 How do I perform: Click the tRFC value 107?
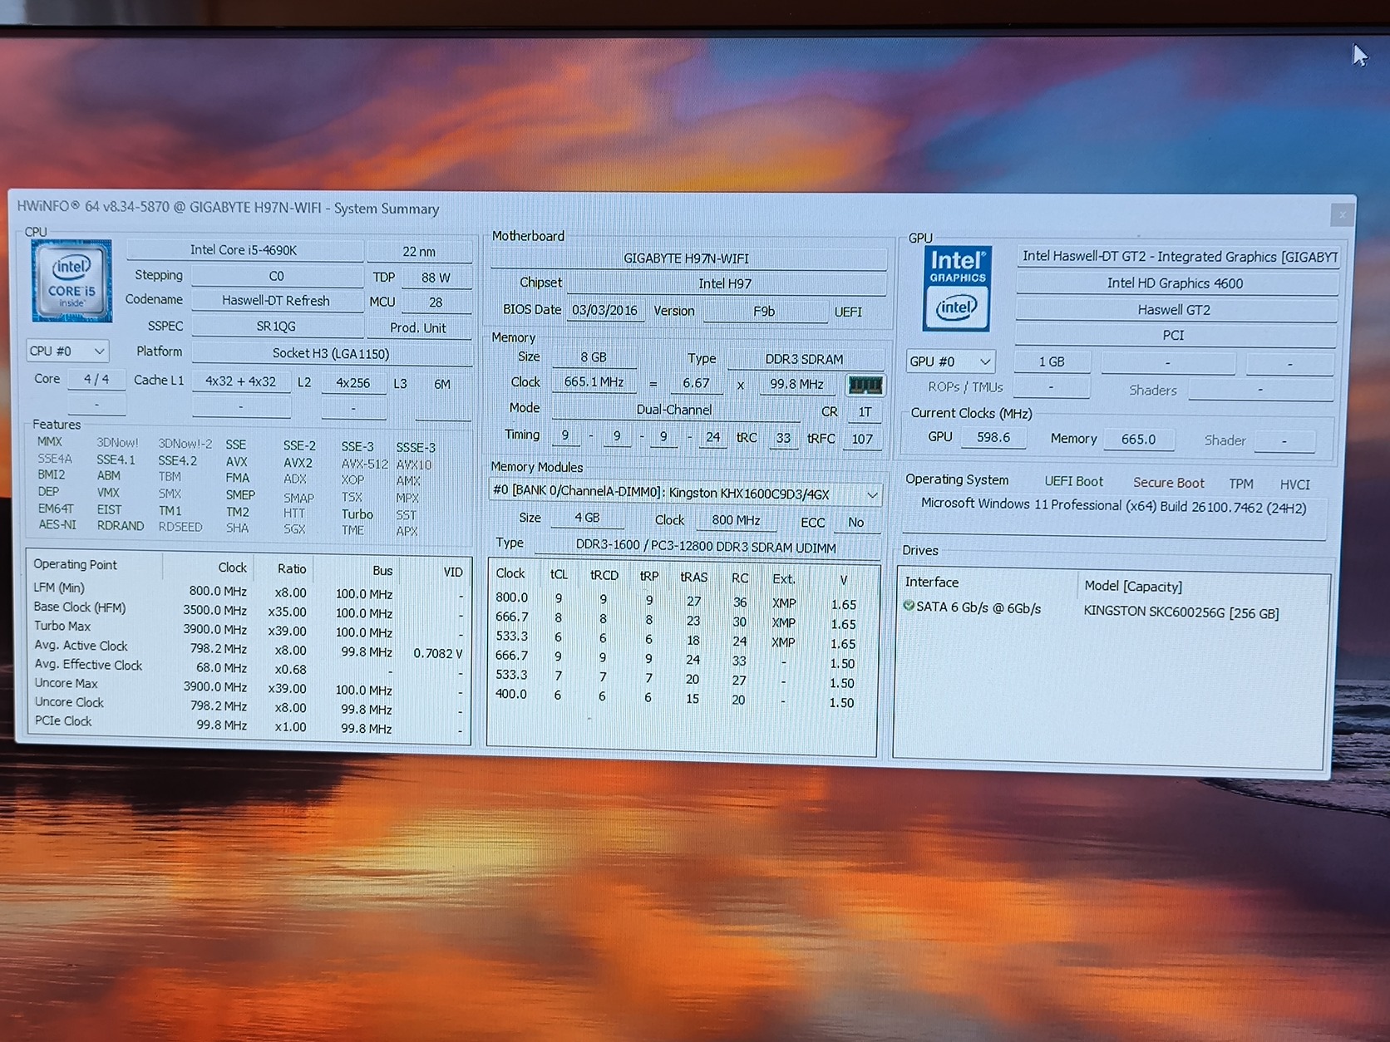point(862,439)
